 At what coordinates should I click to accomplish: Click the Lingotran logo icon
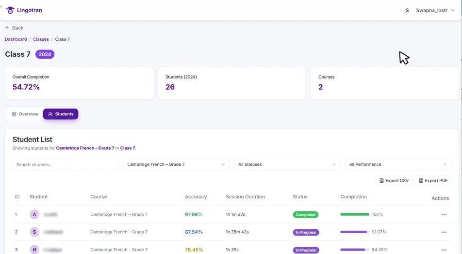10,10
